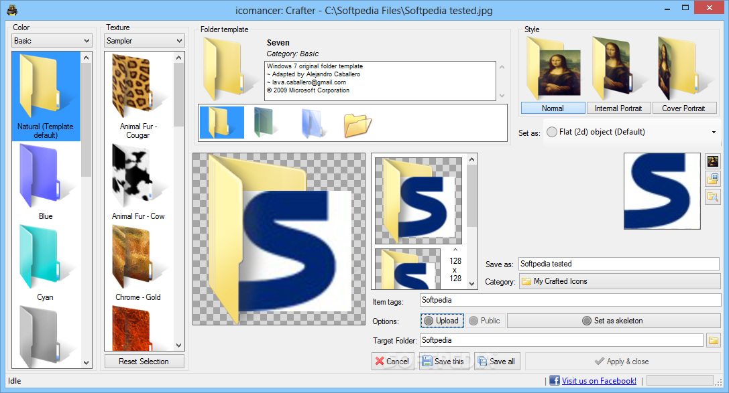Screen dimensions: 729x393
Task: Click the small up arrow above 128 x 128
Action: click(x=455, y=250)
